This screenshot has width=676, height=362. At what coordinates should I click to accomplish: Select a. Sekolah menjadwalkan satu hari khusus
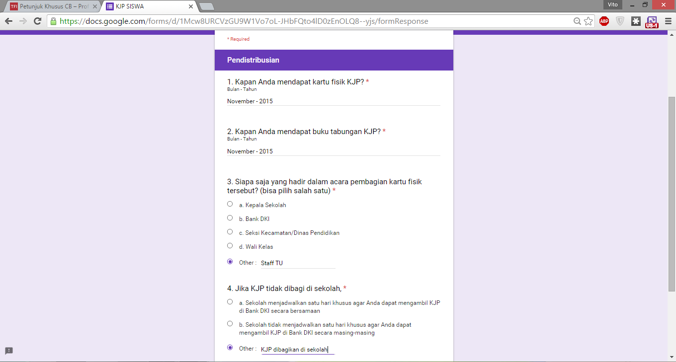[x=230, y=302]
